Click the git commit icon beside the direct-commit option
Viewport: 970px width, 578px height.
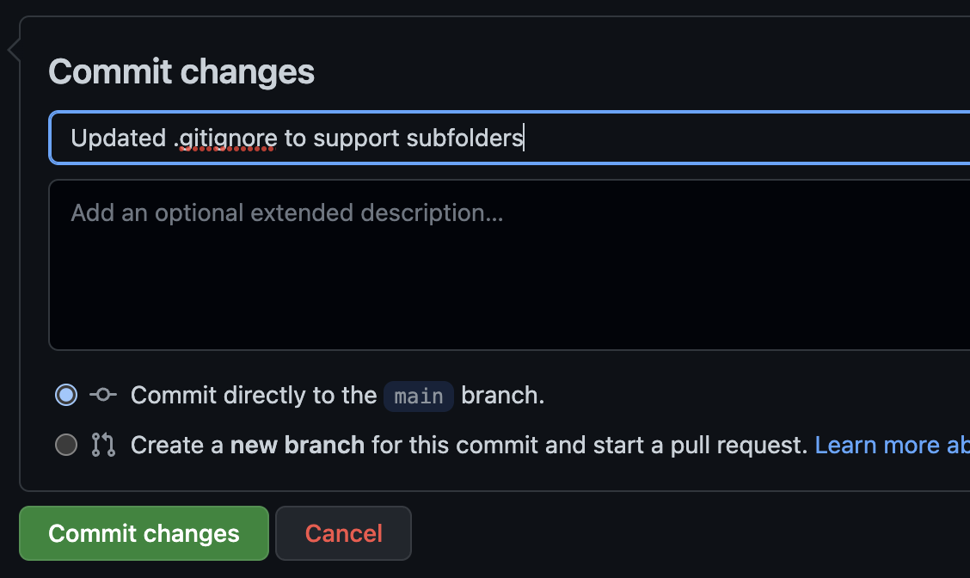(102, 395)
